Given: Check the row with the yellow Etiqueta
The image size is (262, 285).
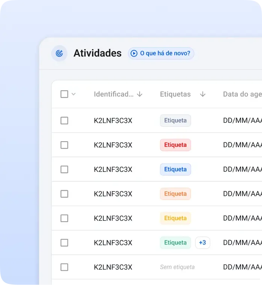Looking at the screenshot, I should [x=64, y=218].
